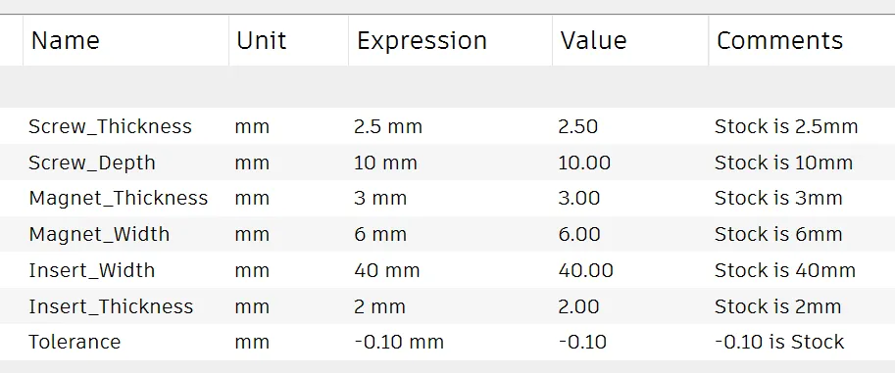Edit the Insert_Width expression 40 mm
895x373 pixels.
coord(386,270)
